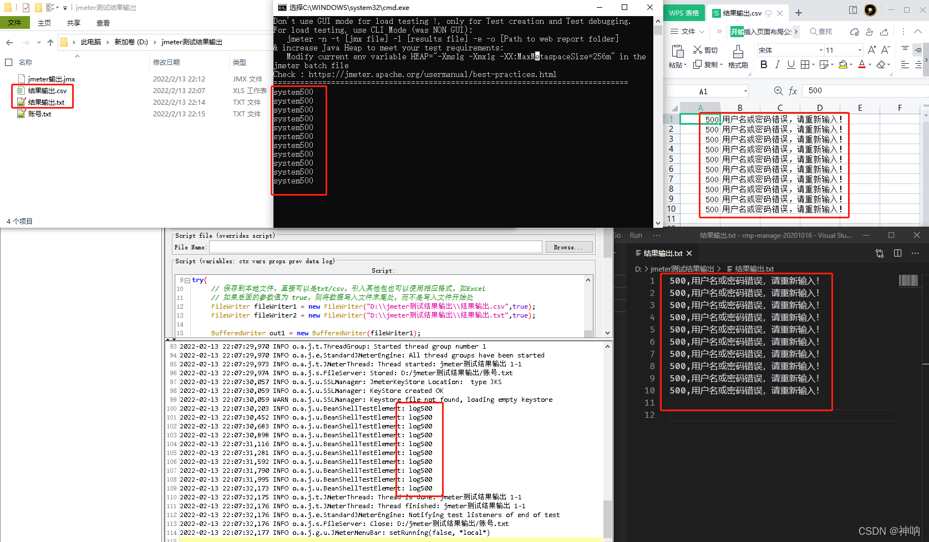This screenshot has width=929, height=542.
Task: Click row 5 header in WPS sheet
Action: coord(671,159)
